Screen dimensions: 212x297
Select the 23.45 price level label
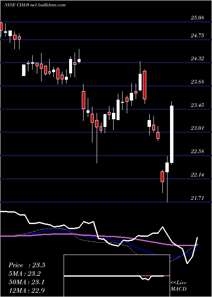tap(197, 105)
